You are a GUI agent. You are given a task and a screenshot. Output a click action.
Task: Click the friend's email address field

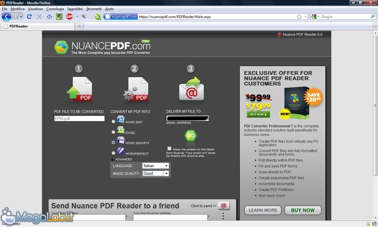(x=170, y=217)
